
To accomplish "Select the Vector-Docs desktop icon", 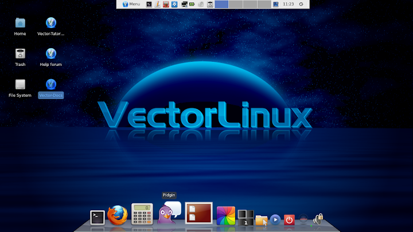I will (51, 88).
